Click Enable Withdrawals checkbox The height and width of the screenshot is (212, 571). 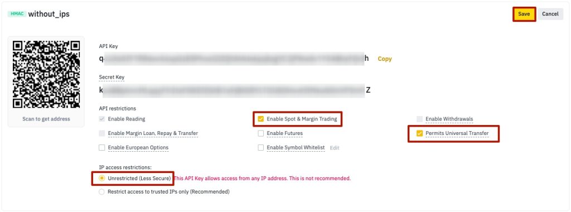pos(419,119)
